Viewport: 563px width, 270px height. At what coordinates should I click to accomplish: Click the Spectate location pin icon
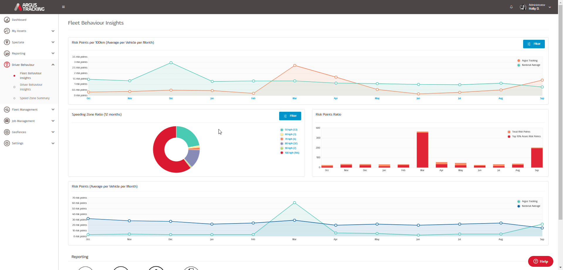click(x=7, y=42)
